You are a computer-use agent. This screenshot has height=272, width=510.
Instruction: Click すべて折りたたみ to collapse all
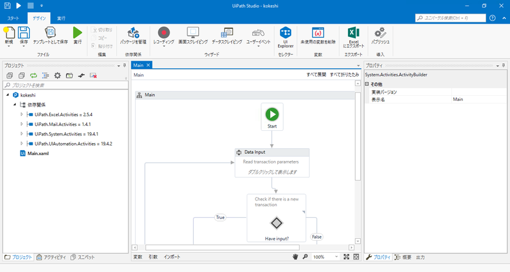point(344,75)
